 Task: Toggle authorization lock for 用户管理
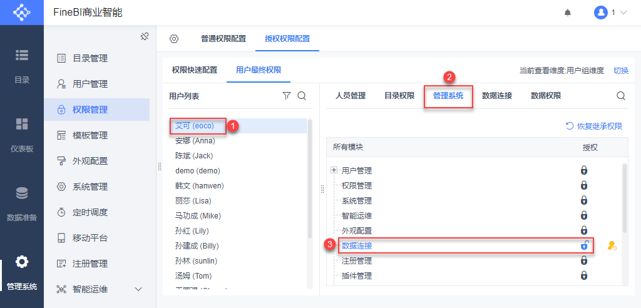584,170
